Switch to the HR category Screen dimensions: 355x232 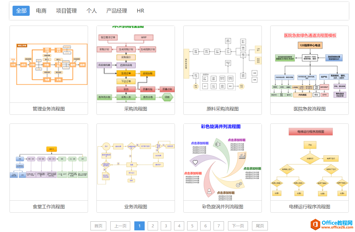140,11
